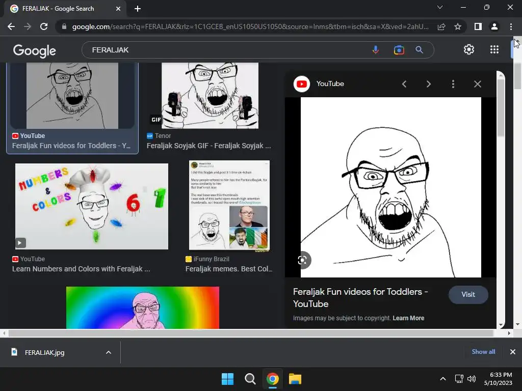This screenshot has height=391, width=522.
Task: Open the Chrome profile menu
Action: click(494, 26)
